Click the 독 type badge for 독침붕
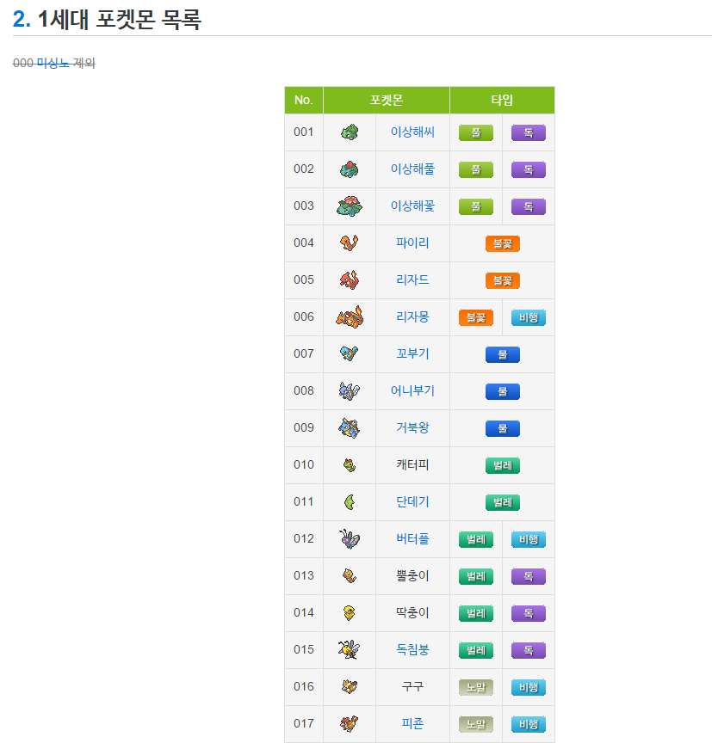 click(529, 650)
